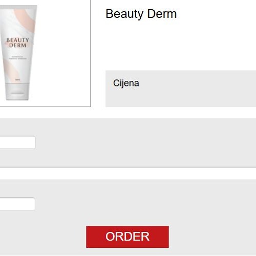Image resolution: width=256 pixels, height=256 pixels.
Task: Focus the input field above ORDER
Action: click(x=17, y=204)
